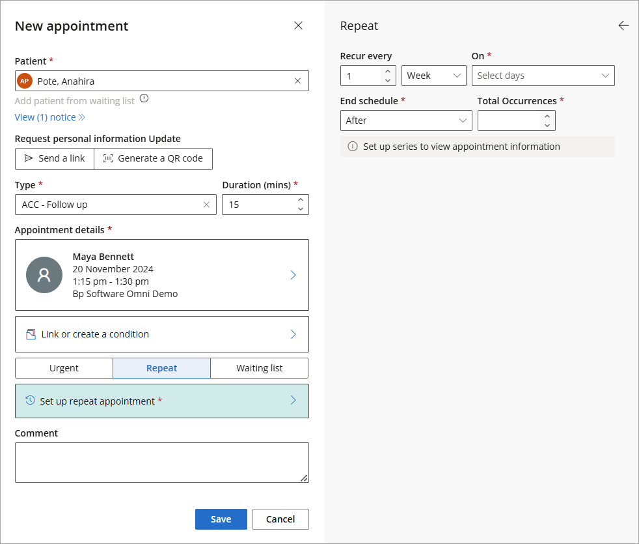Image resolution: width=639 pixels, height=544 pixels.
Task: Click Maya Bennett's provider avatar icon
Action: click(44, 275)
